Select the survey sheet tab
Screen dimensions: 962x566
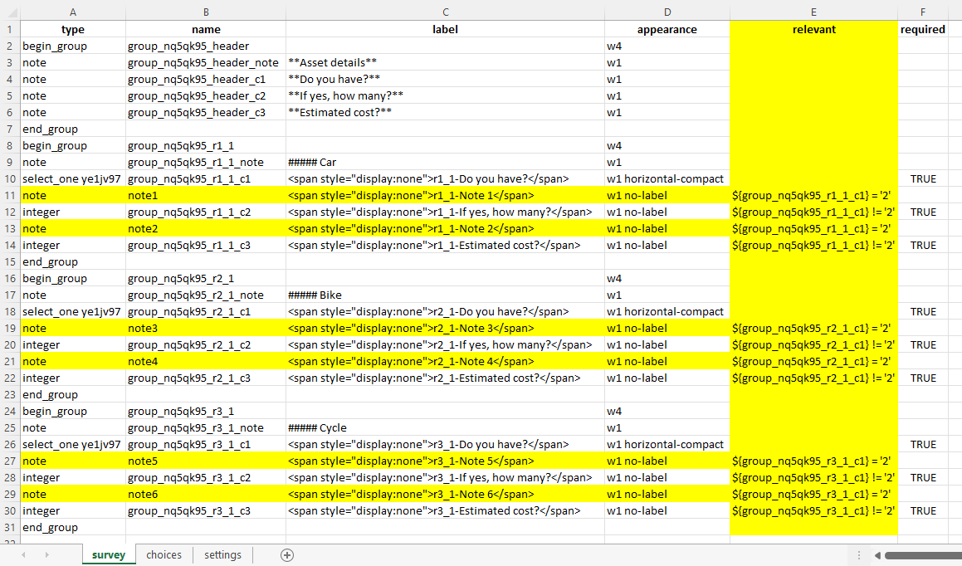pos(108,554)
